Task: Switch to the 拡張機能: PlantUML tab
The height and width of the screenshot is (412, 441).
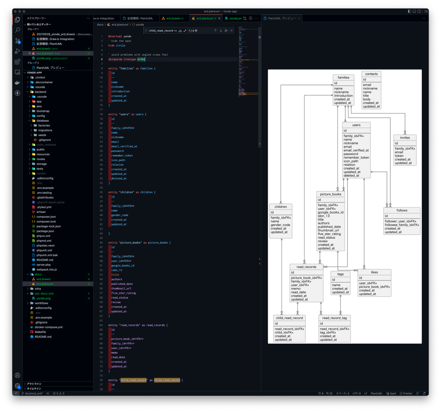Action: pos(140,18)
